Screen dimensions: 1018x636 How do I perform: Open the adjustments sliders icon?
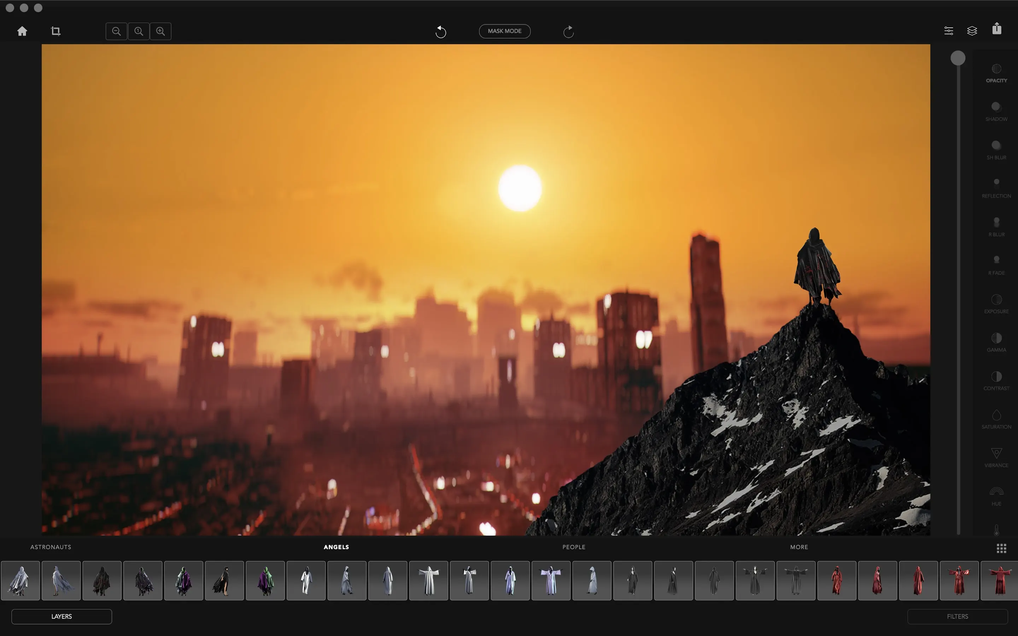click(x=949, y=31)
